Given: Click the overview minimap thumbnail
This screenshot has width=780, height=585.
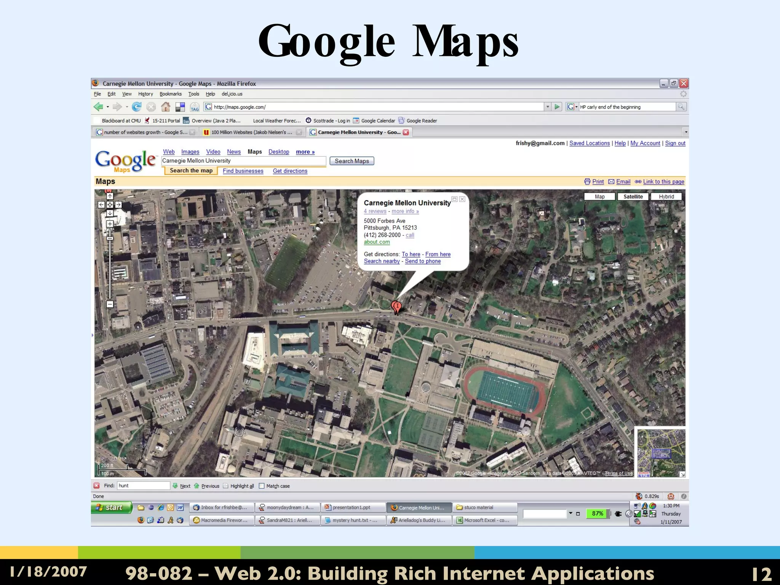Looking at the screenshot, I should (661, 452).
